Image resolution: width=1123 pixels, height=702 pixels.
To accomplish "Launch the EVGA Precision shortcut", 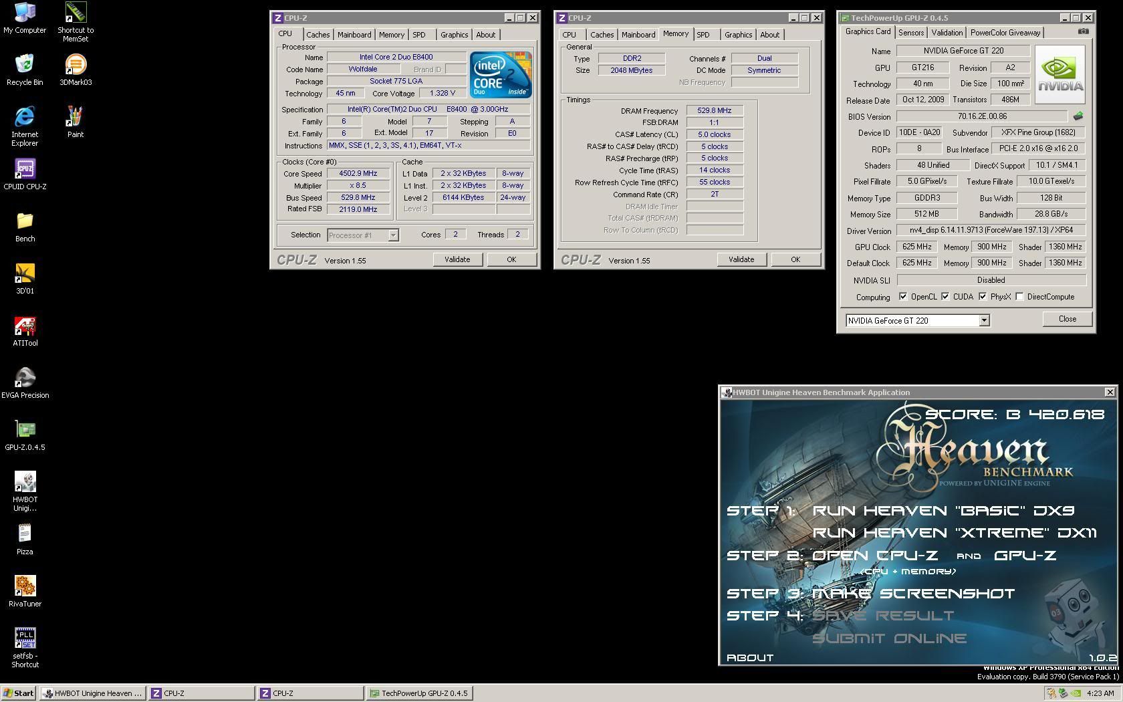I will [x=25, y=383].
